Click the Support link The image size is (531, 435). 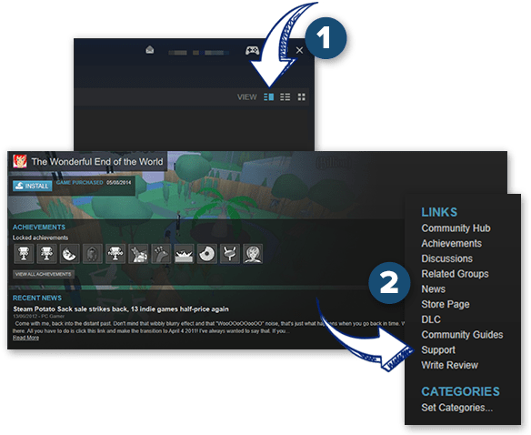[x=438, y=349]
